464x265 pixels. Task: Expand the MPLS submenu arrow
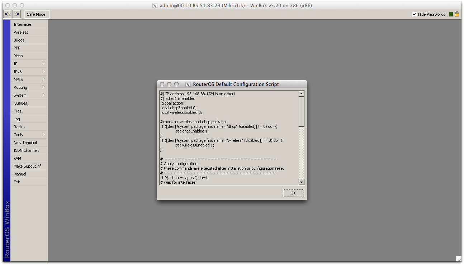[x=43, y=79]
